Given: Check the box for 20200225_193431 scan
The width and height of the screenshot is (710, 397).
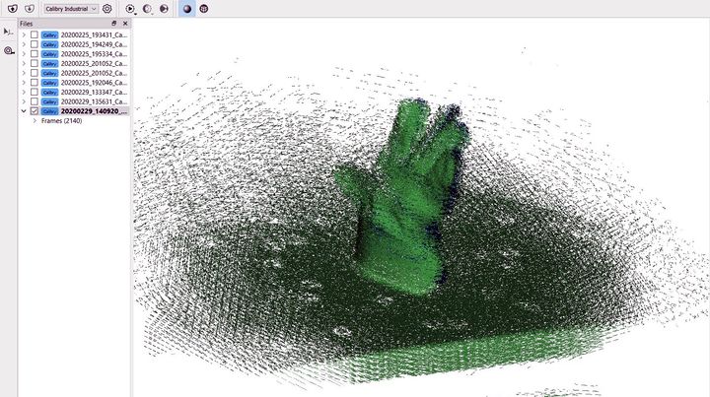Looking at the screenshot, I should (35, 34).
